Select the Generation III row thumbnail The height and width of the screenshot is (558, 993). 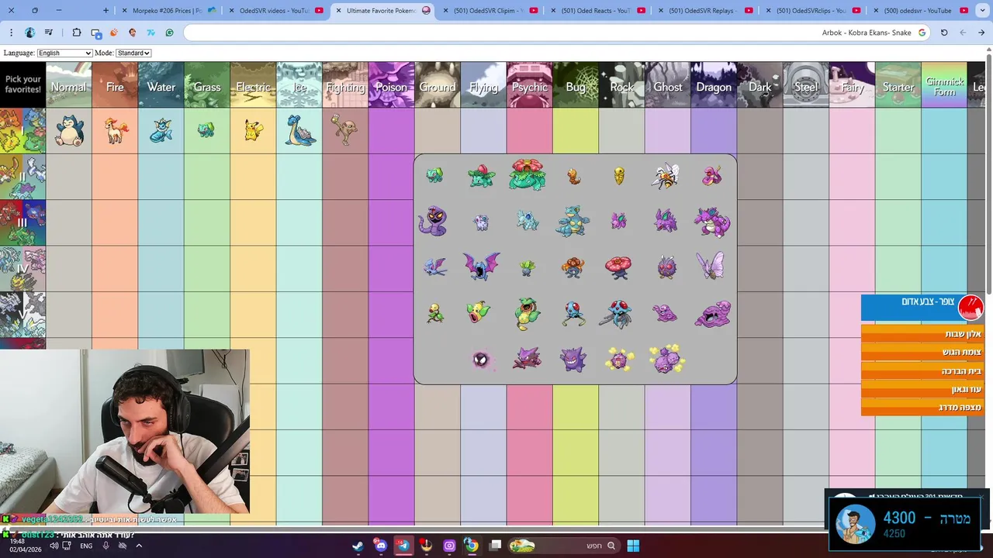22,222
